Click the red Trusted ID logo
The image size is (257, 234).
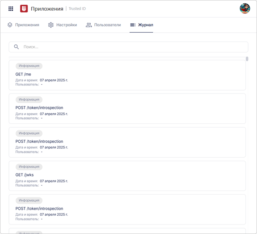(24, 8)
